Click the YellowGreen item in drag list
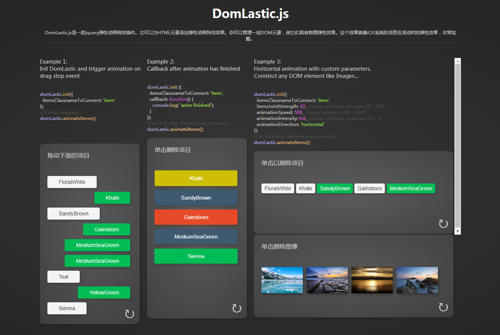500x335 pixels. click(x=104, y=293)
